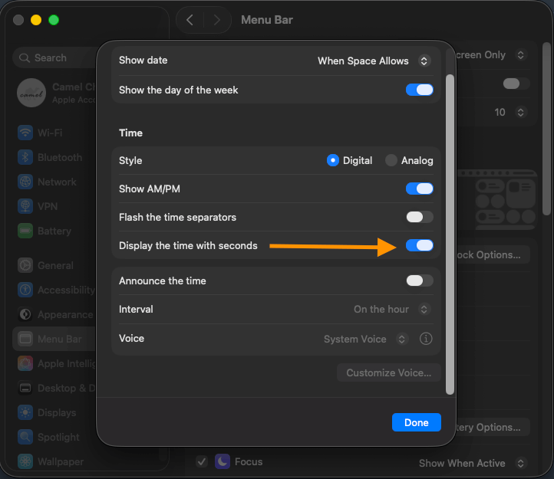Go back using the toolbar chevron
The height and width of the screenshot is (479, 554).
click(190, 20)
